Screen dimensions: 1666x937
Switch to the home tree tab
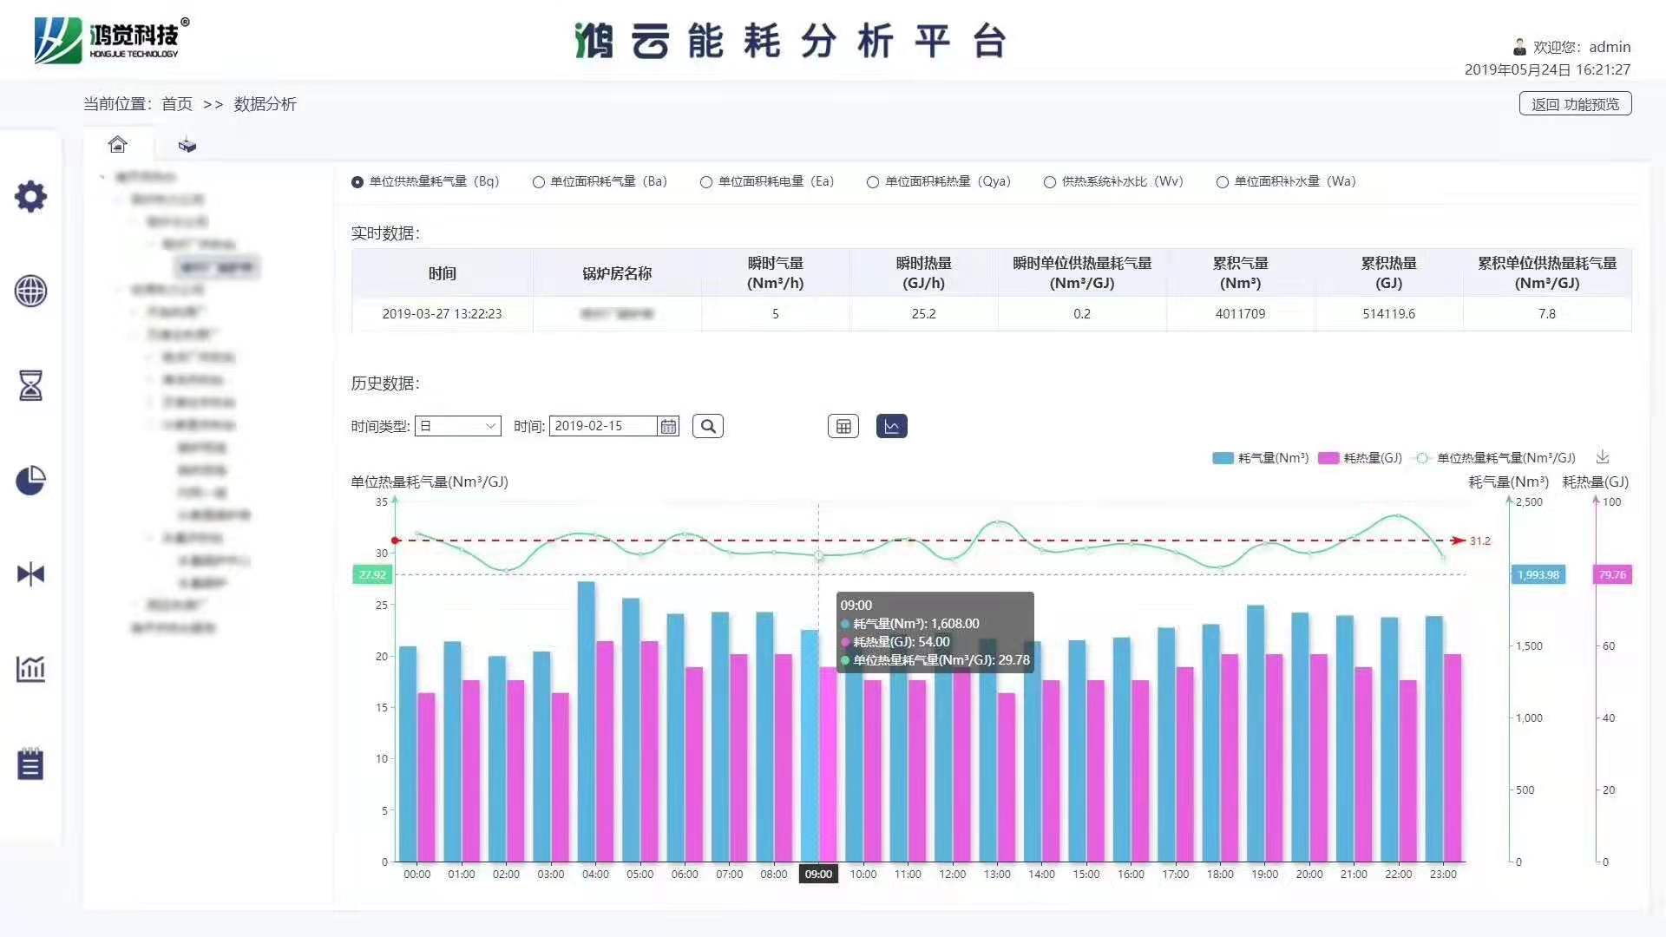point(118,144)
